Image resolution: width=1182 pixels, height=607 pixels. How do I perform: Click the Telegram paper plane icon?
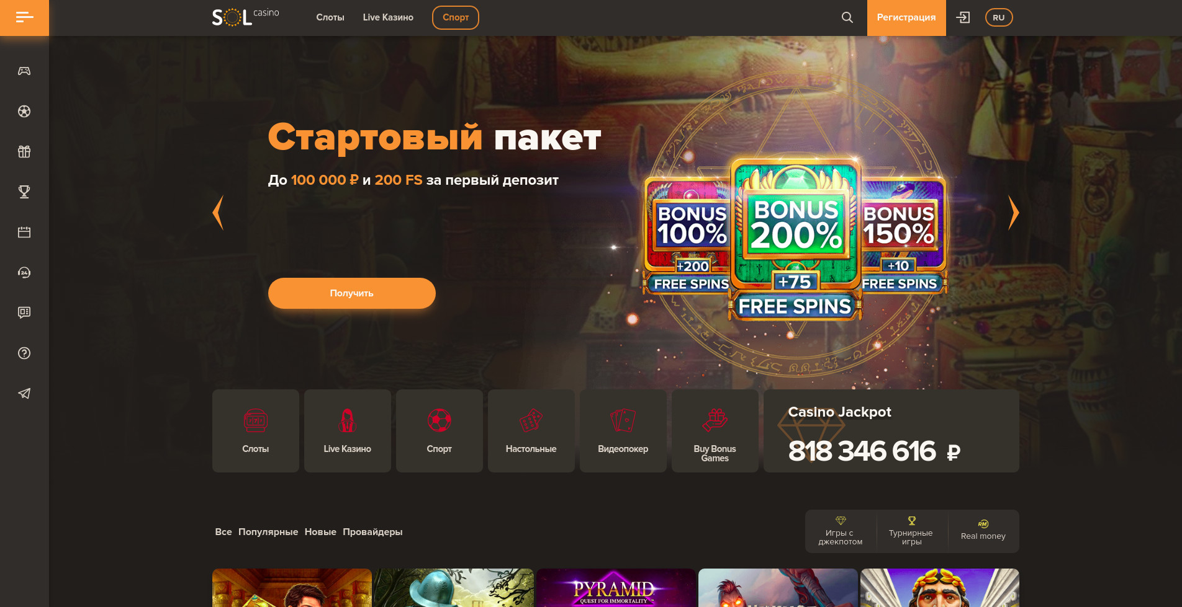point(24,394)
